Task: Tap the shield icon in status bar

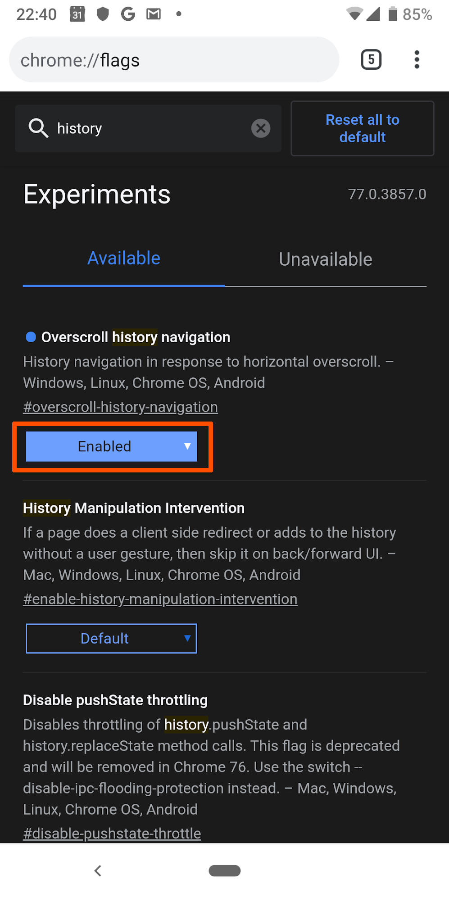Action: point(103,14)
